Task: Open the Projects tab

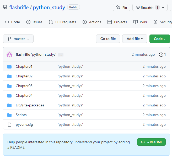Action: (117, 22)
